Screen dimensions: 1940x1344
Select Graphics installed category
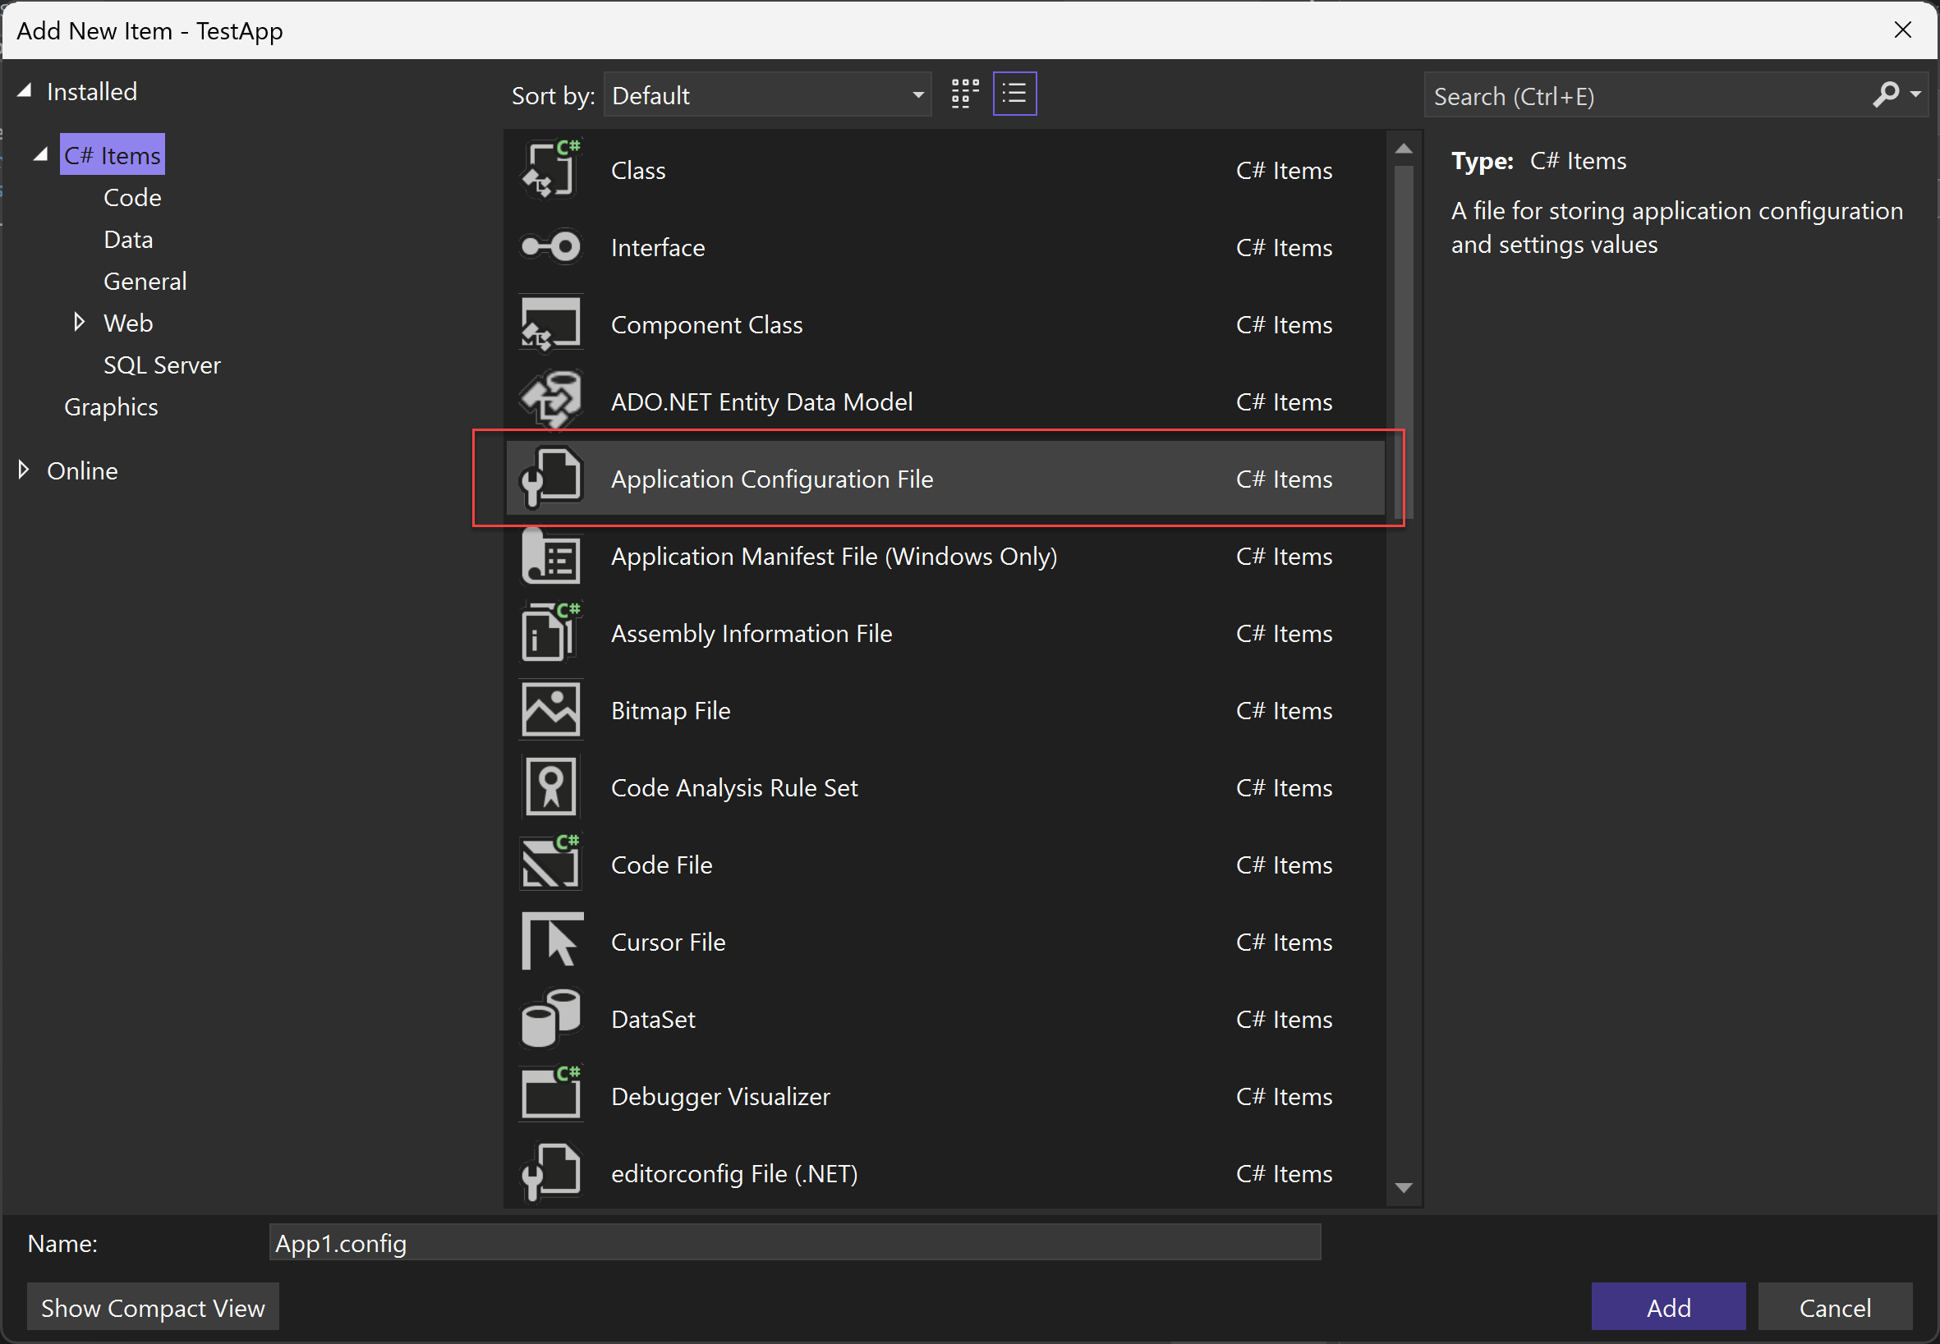[x=112, y=406]
